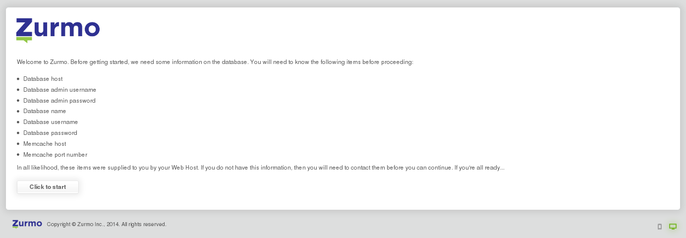
Task: Click the bullet next to Database host
Action: coord(18,79)
